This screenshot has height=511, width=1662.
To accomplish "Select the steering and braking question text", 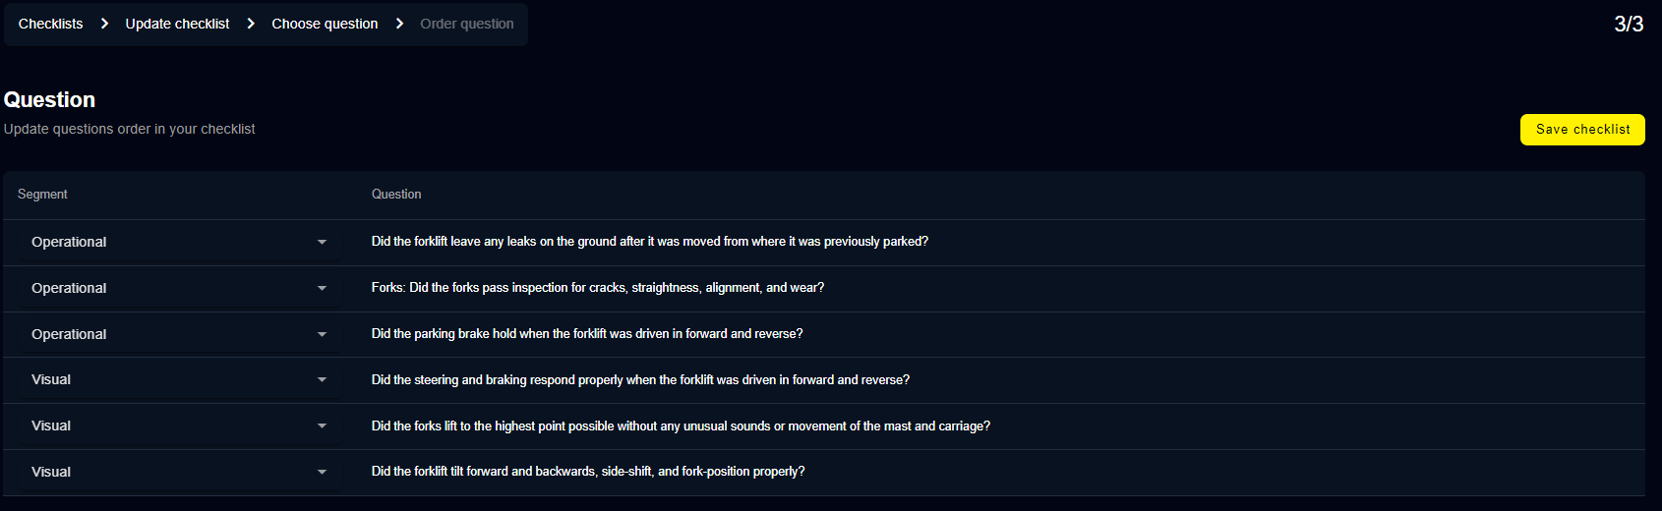I will [640, 380].
